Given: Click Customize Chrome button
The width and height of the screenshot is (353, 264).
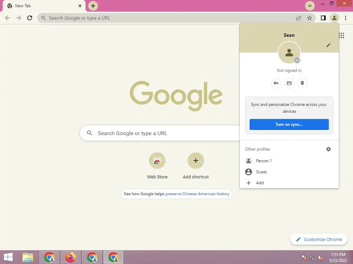Looking at the screenshot, I should (x=319, y=240).
